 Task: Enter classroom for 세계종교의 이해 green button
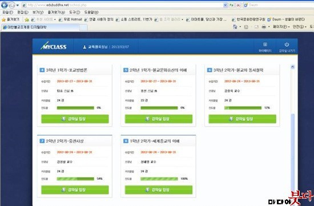(159, 190)
